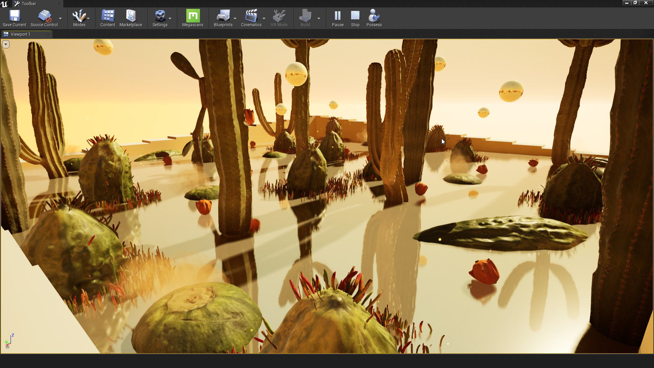
Task: Open the viewport options dropdown arrow
Action: coord(6,44)
